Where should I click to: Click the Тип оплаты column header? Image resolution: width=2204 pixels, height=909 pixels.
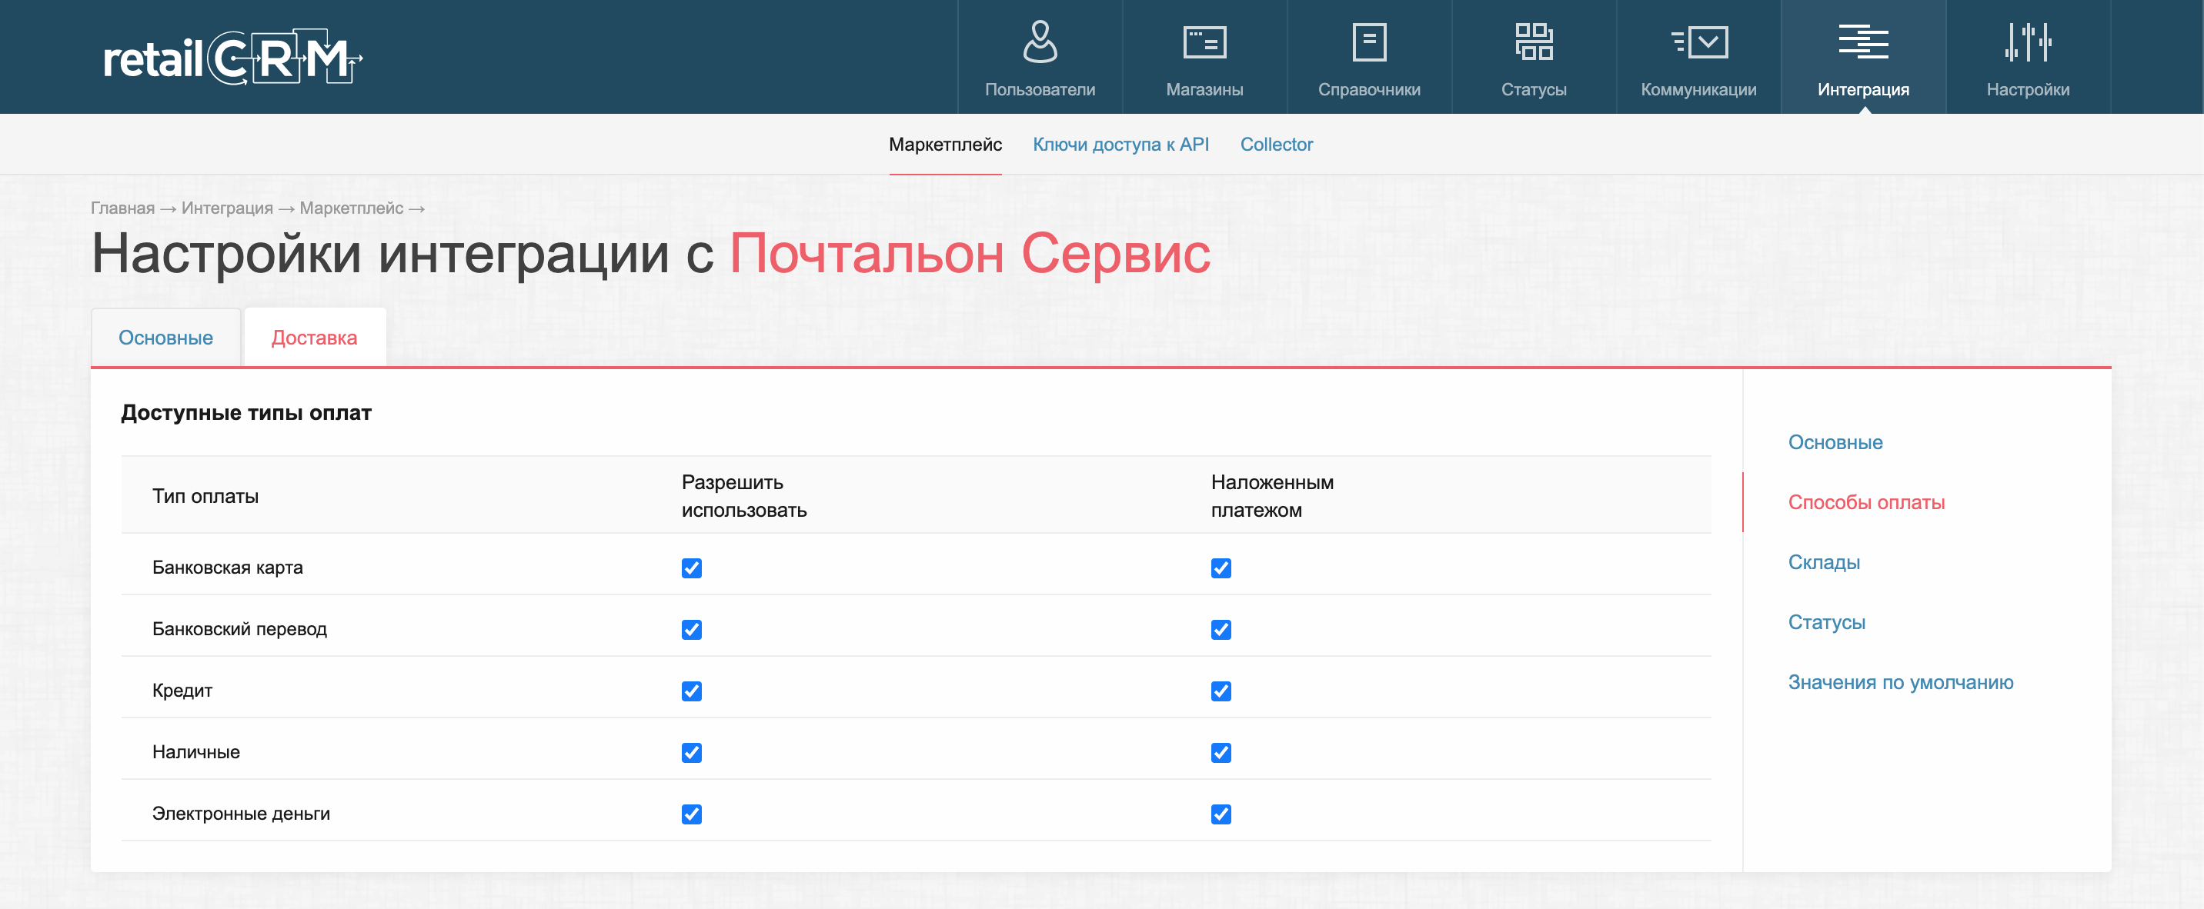(x=205, y=496)
